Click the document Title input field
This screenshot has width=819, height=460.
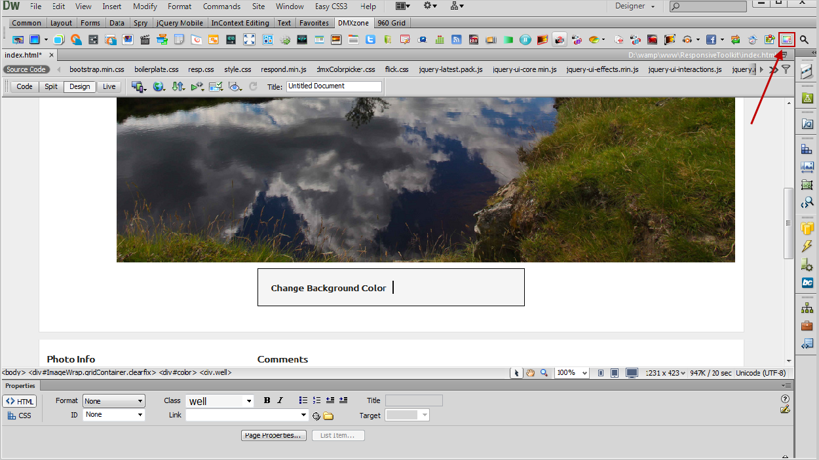pyautogui.click(x=333, y=86)
